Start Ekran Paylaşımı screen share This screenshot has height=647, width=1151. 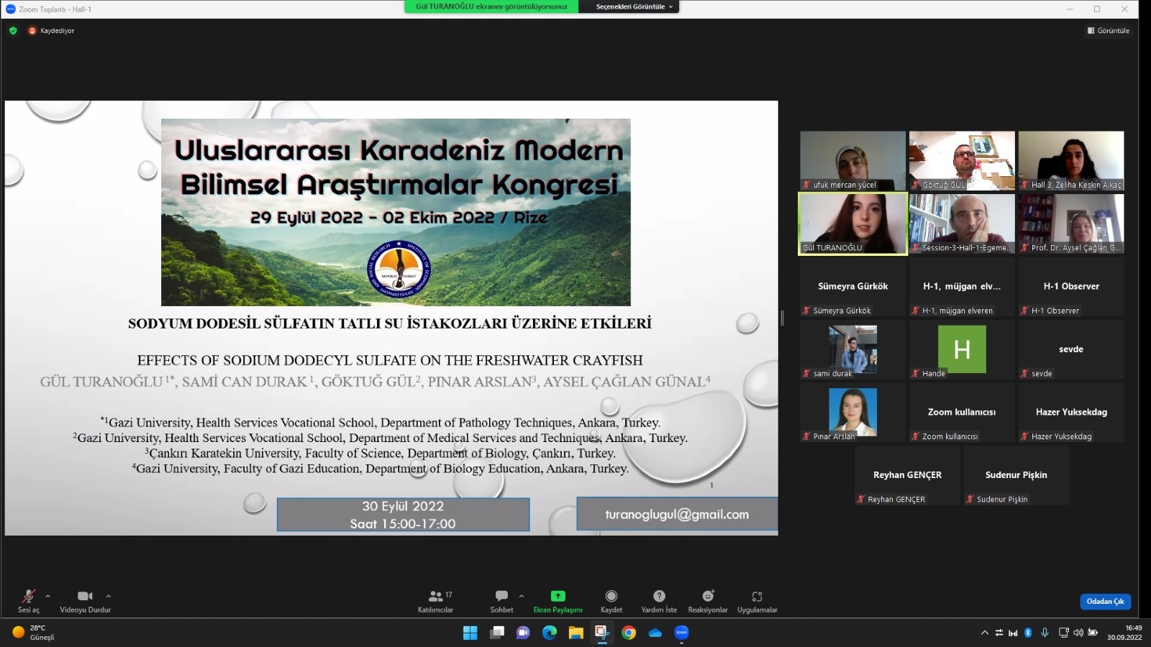[558, 601]
